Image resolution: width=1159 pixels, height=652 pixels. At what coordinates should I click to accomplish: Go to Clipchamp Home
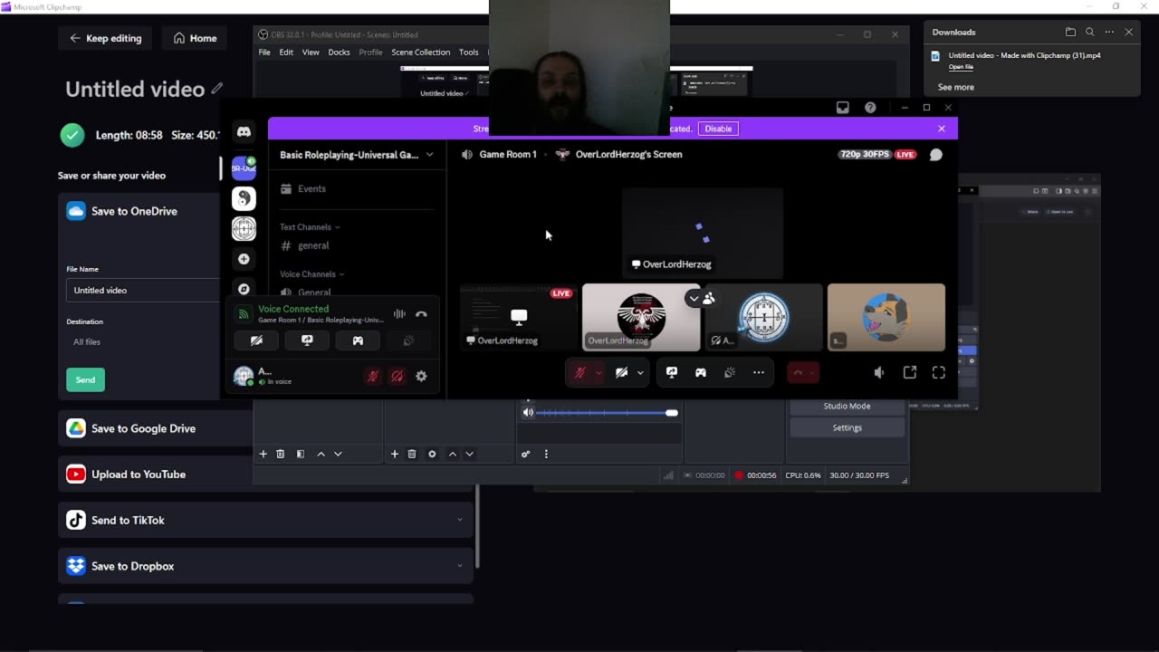click(x=195, y=38)
